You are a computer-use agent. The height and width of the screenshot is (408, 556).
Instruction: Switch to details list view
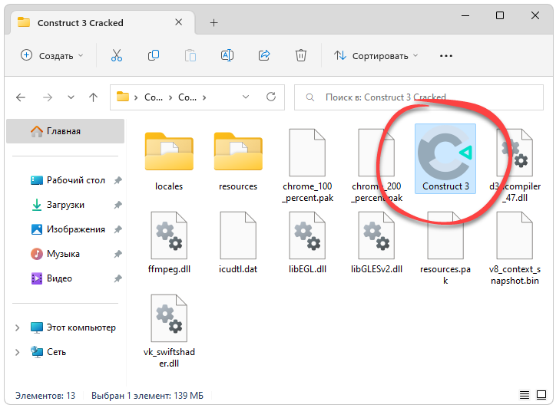(x=525, y=395)
